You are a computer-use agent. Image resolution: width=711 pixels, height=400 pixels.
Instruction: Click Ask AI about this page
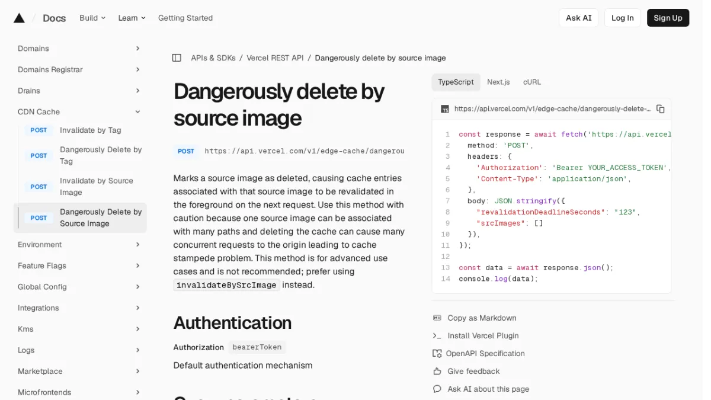[x=488, y=389]
